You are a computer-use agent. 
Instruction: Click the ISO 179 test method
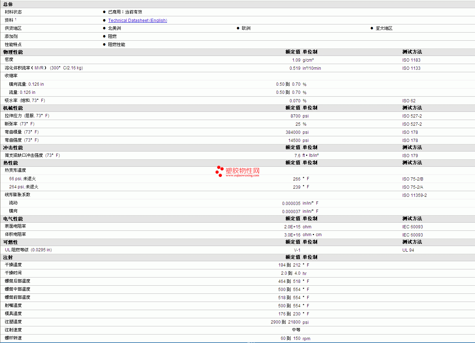pos(410,156)
